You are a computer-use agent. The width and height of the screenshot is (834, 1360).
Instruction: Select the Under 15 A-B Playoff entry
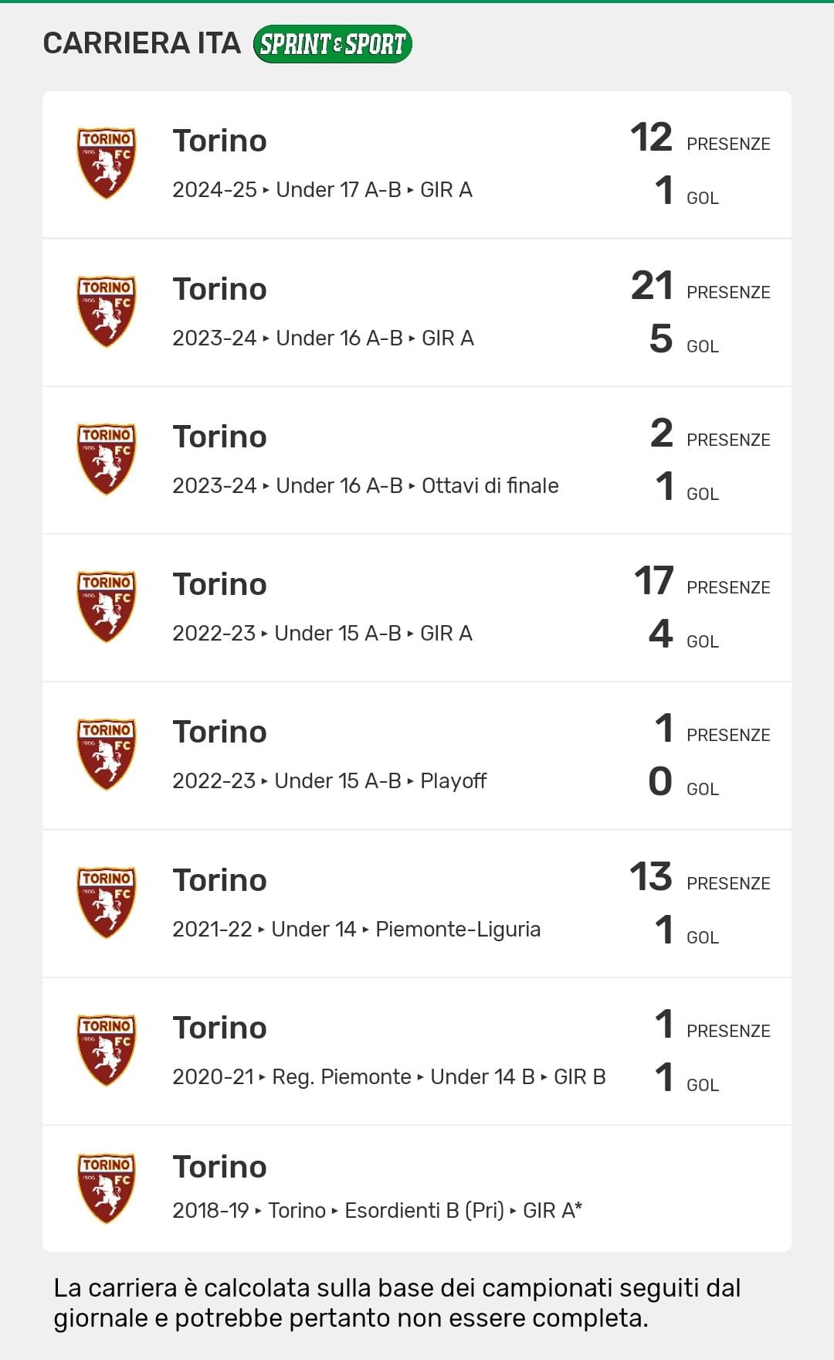coord(329,780)
